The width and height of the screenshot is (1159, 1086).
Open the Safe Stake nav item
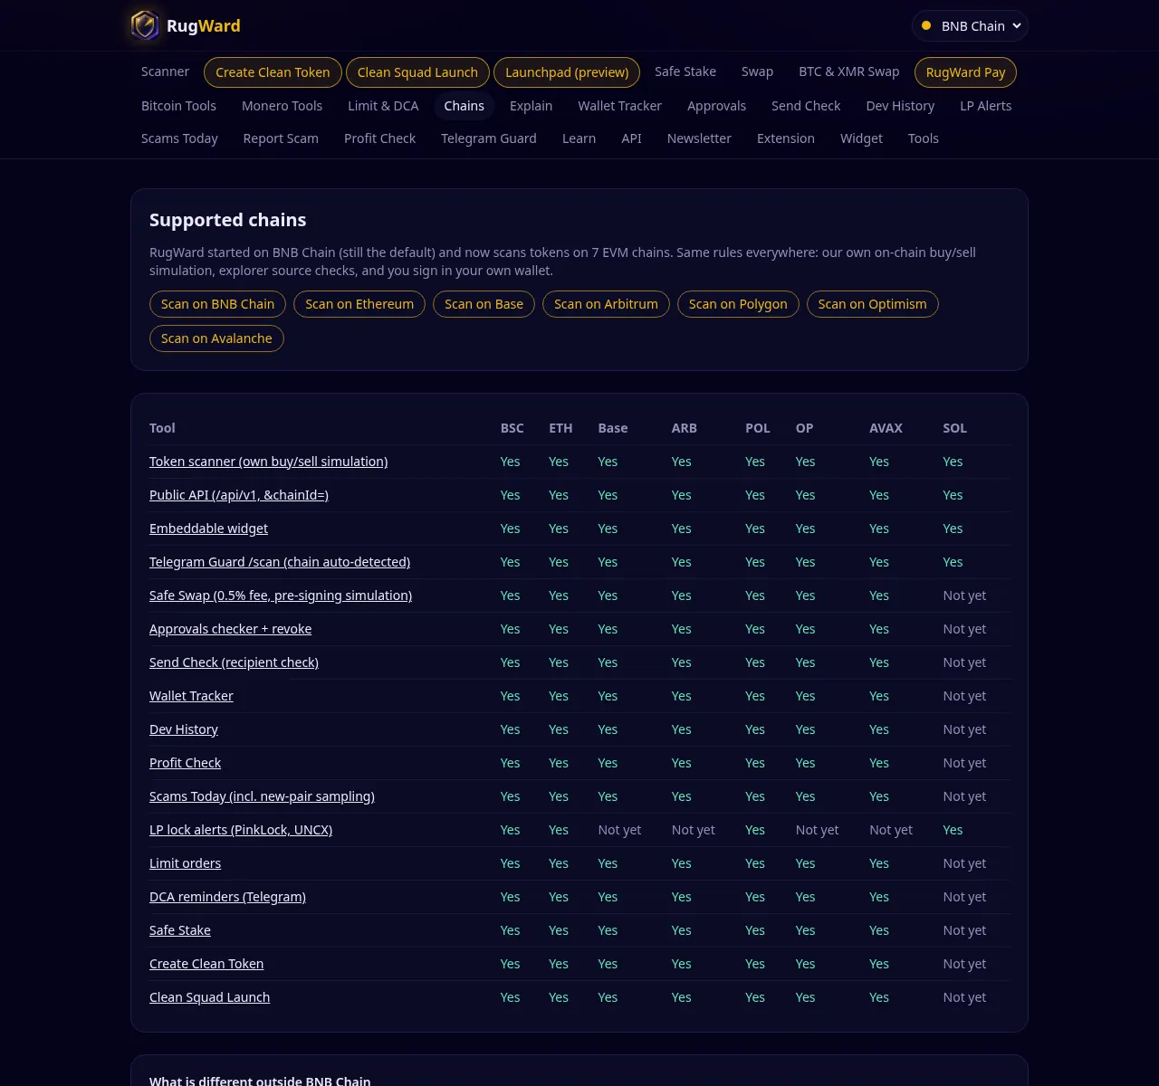(x=685, y=71)
